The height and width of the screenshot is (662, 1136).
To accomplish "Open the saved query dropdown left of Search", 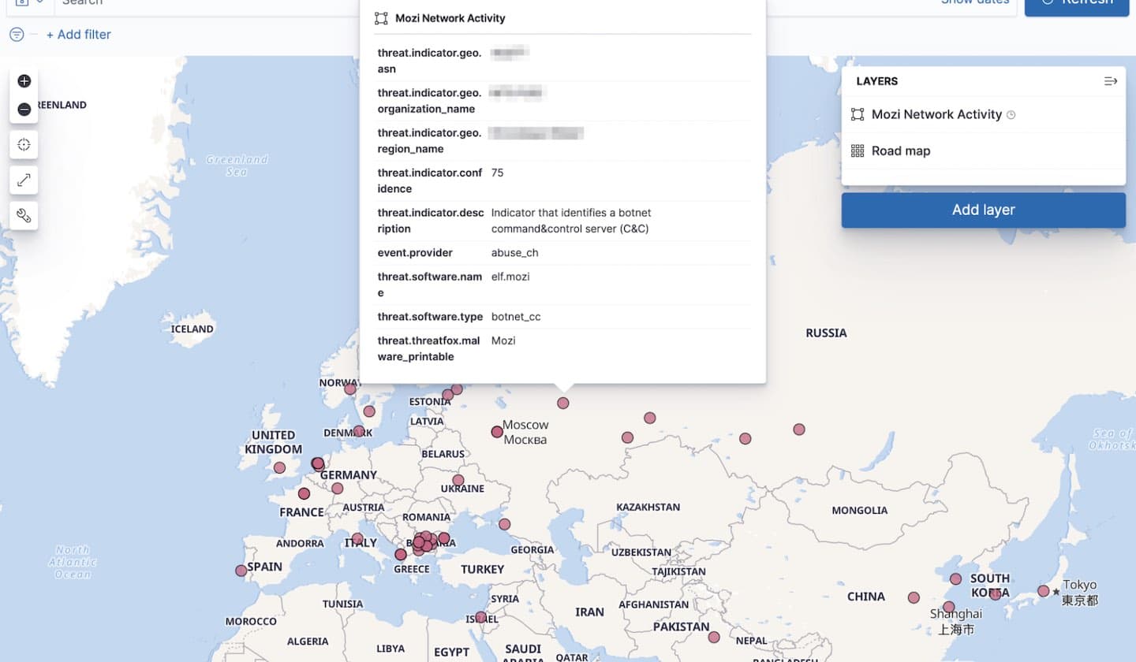I will click(28, 2).
